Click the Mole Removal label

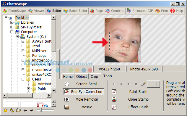tap(87, 99)
